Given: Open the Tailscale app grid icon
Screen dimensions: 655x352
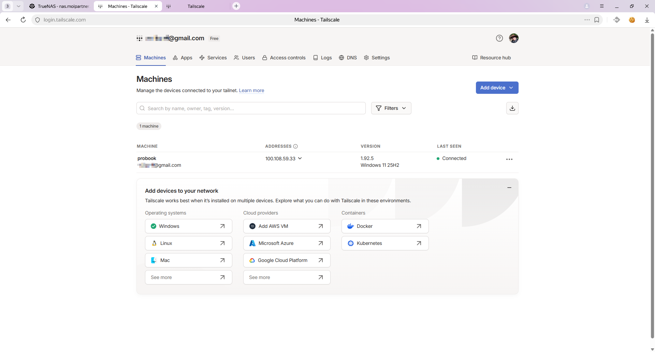Looking at the screenshot, I should [x=140, y=38].
